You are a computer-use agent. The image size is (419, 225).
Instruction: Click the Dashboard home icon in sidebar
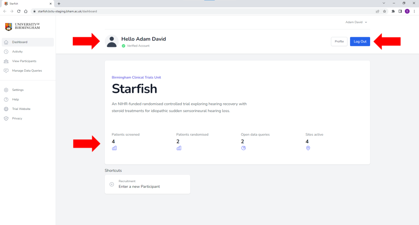coord(6,42)
